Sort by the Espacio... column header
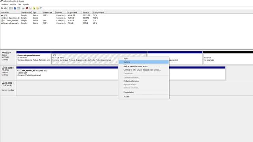Image resolution: width=253 pixels, height=142 pixels. tap(87, 13)
